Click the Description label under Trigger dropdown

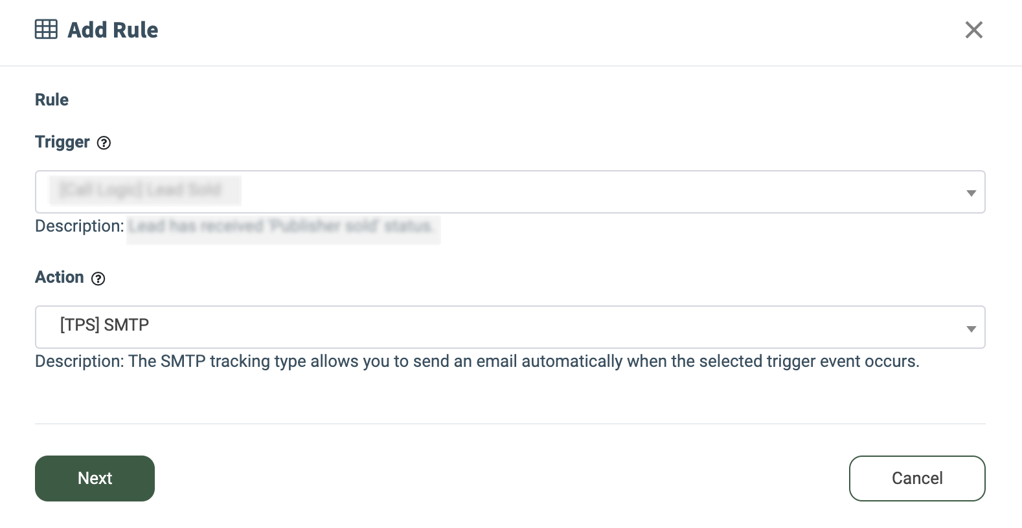point(79,226)
